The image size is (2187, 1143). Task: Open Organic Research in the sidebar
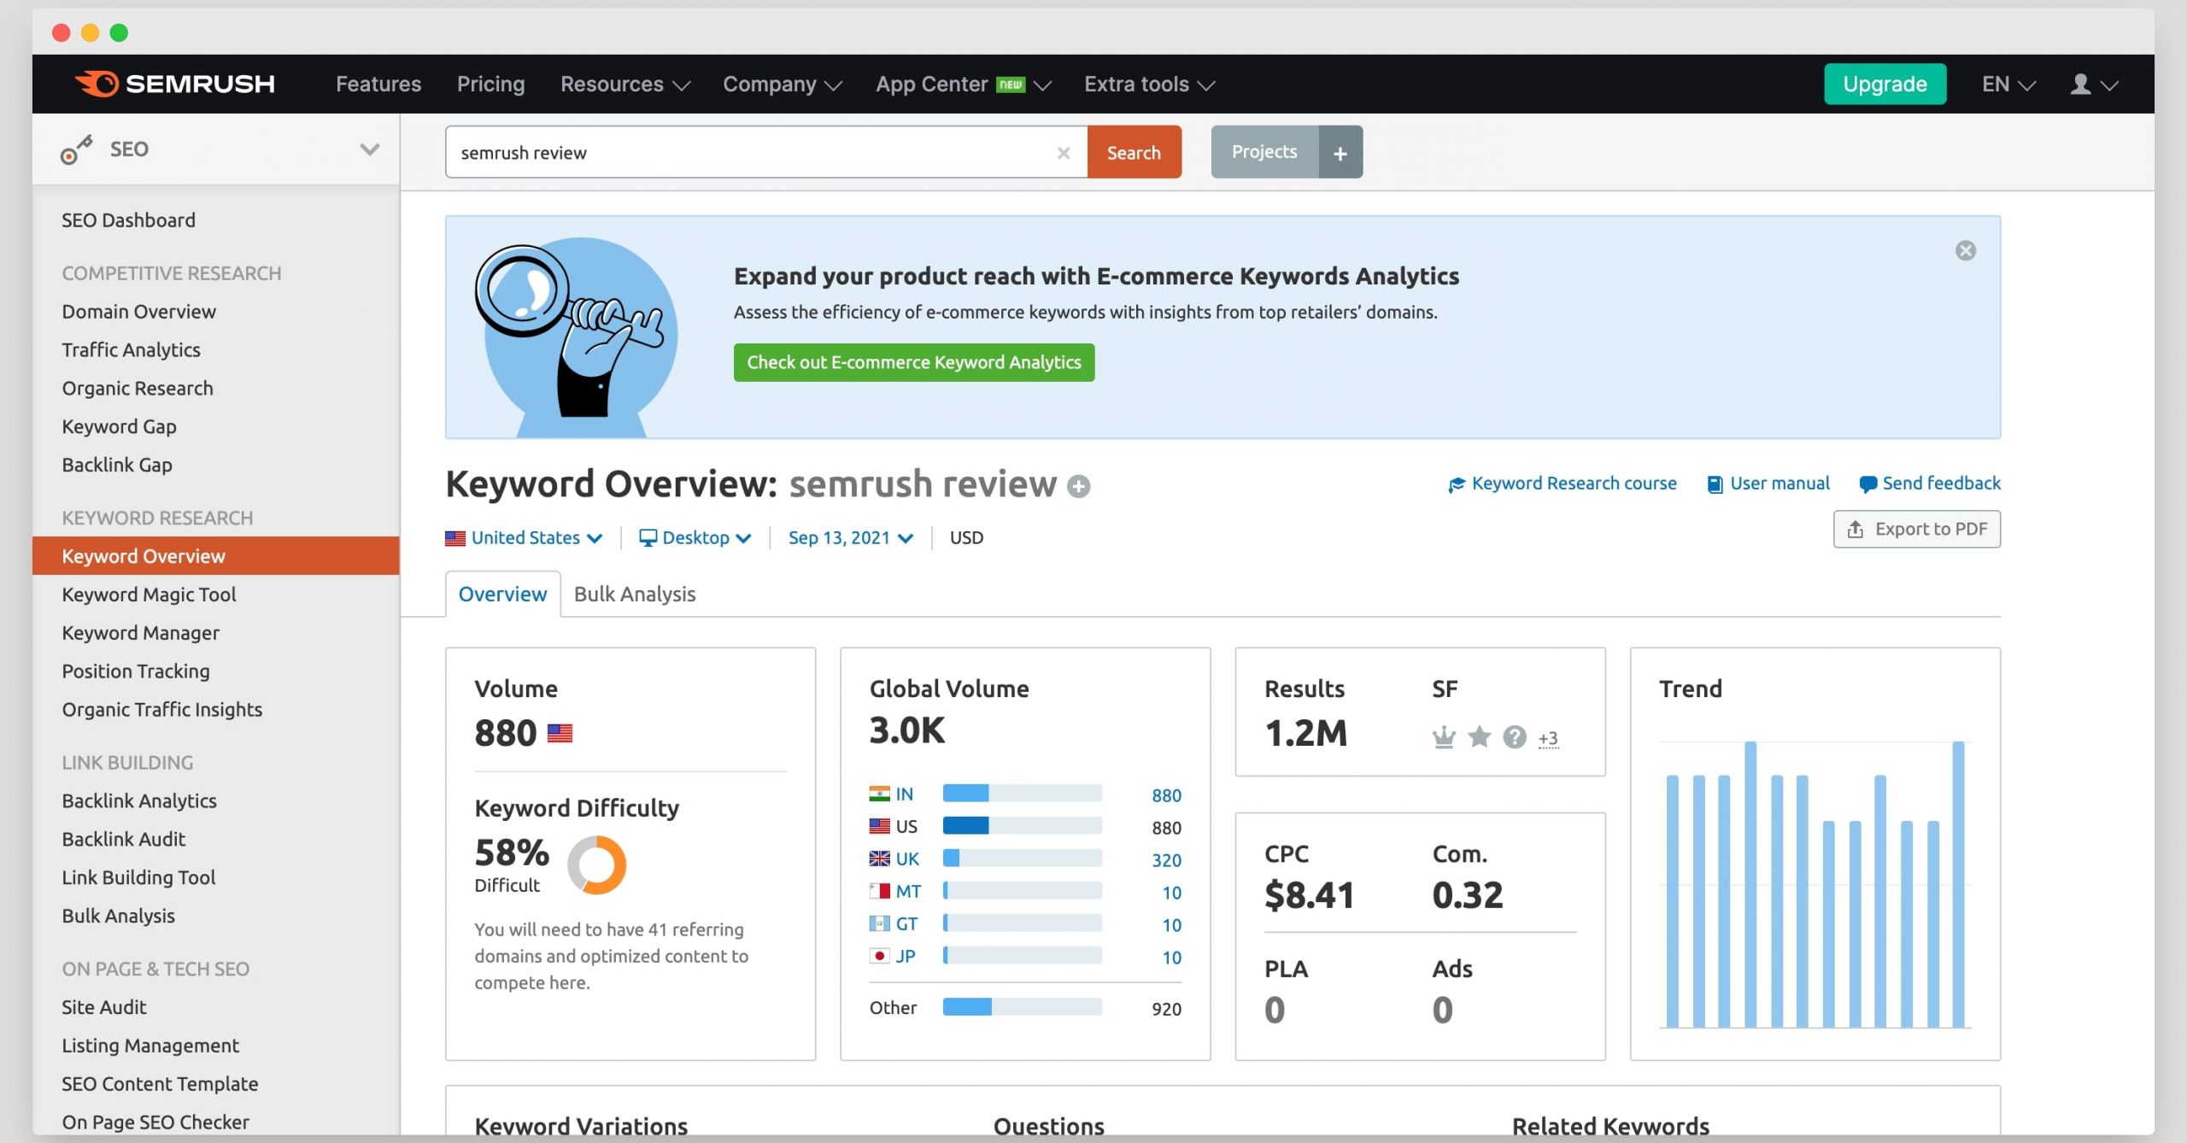coord(138,389)
